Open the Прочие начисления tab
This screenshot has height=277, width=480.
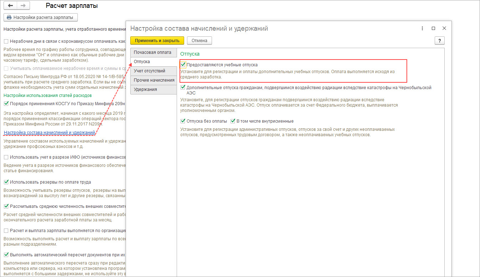(153, 80)
